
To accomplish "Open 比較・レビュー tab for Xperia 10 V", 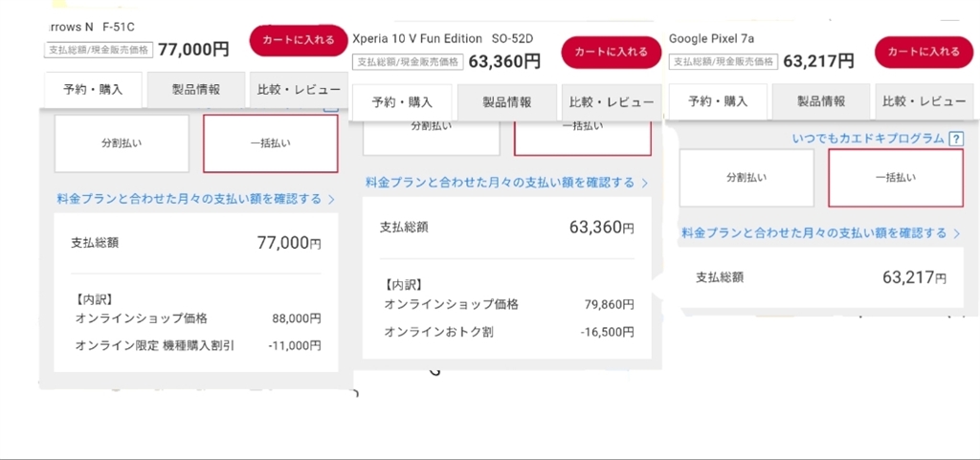I will pyautogui.click(x=611, y=102).
